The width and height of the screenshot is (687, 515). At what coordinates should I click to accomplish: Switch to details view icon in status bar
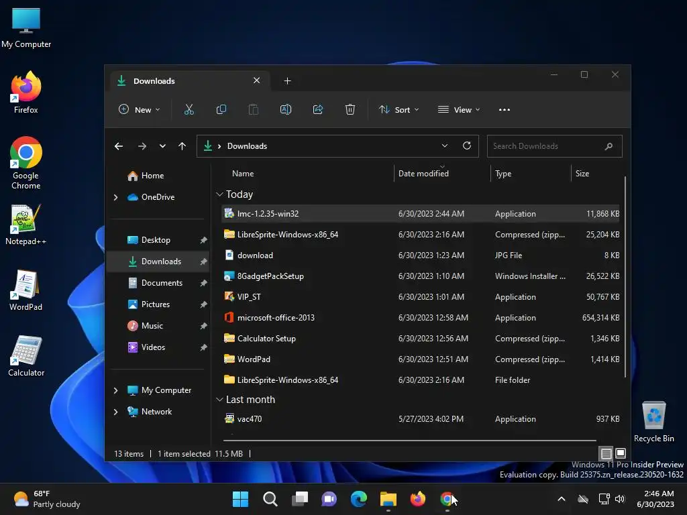click(606, 453)
